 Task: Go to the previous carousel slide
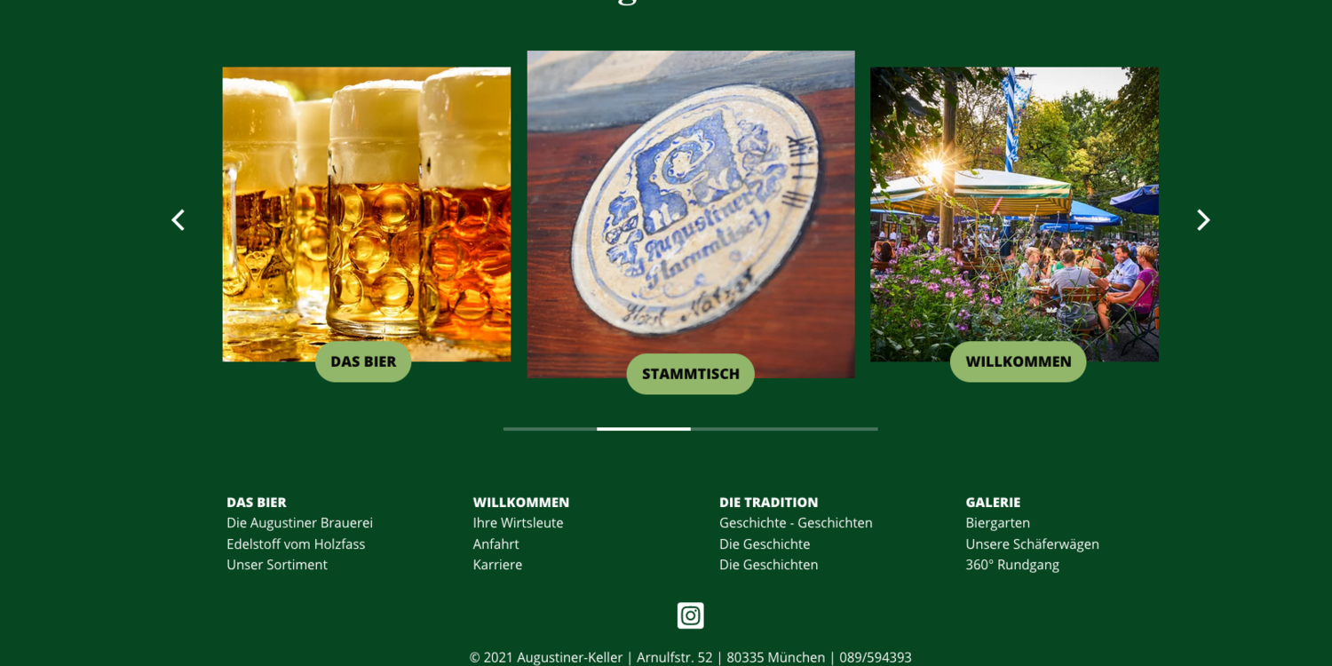pyautogui.click(x=178, y=220)
